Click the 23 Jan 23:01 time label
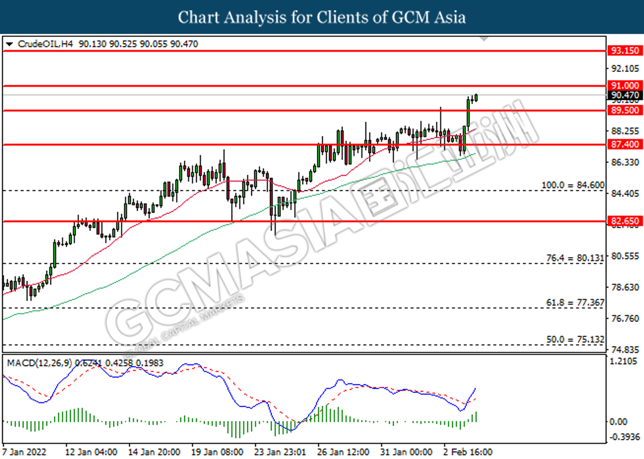 pyautogui.click(x=280, y=452)
